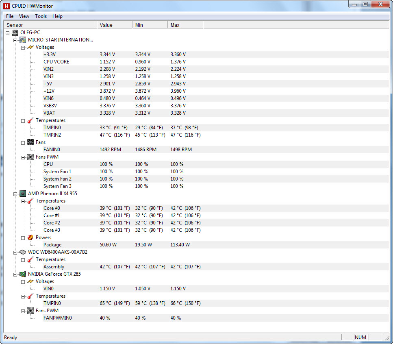The width and height of the screenshot is (393, 344).
Task: Collapse the GeForce Temperatures group
Action: tap(23, 296)
